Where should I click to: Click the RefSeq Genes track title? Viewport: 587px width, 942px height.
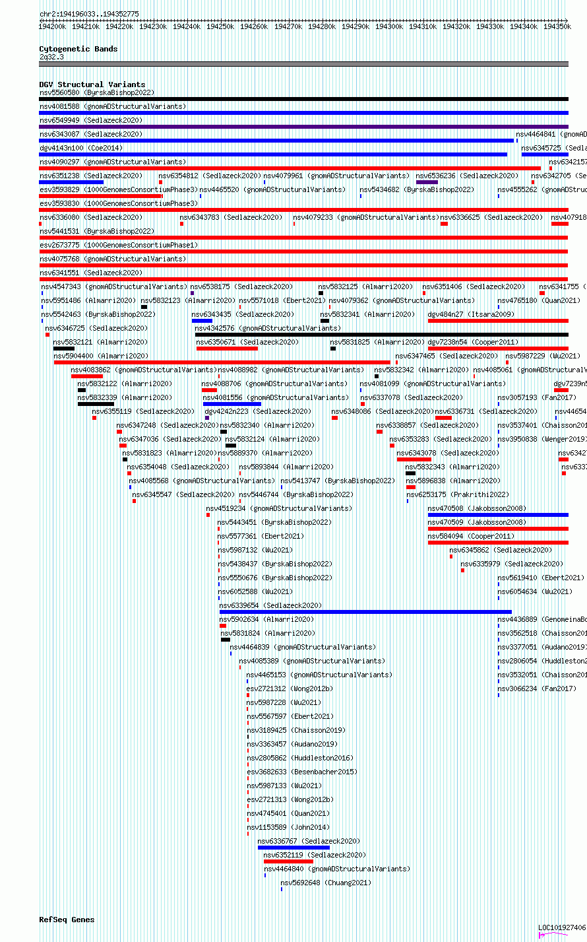coord(67,920)
